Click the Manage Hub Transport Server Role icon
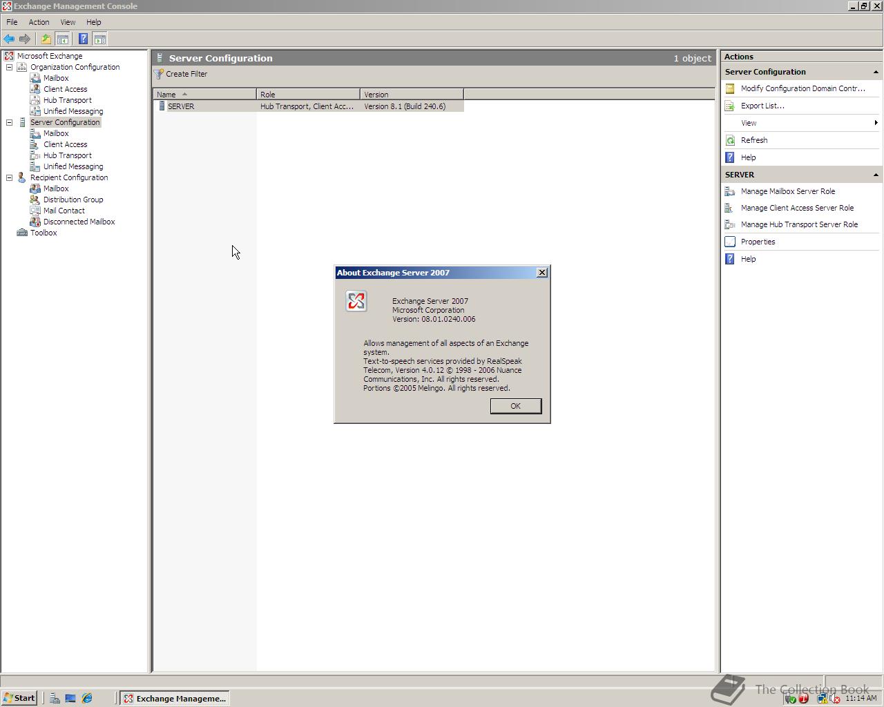 (x=730, y=224)
